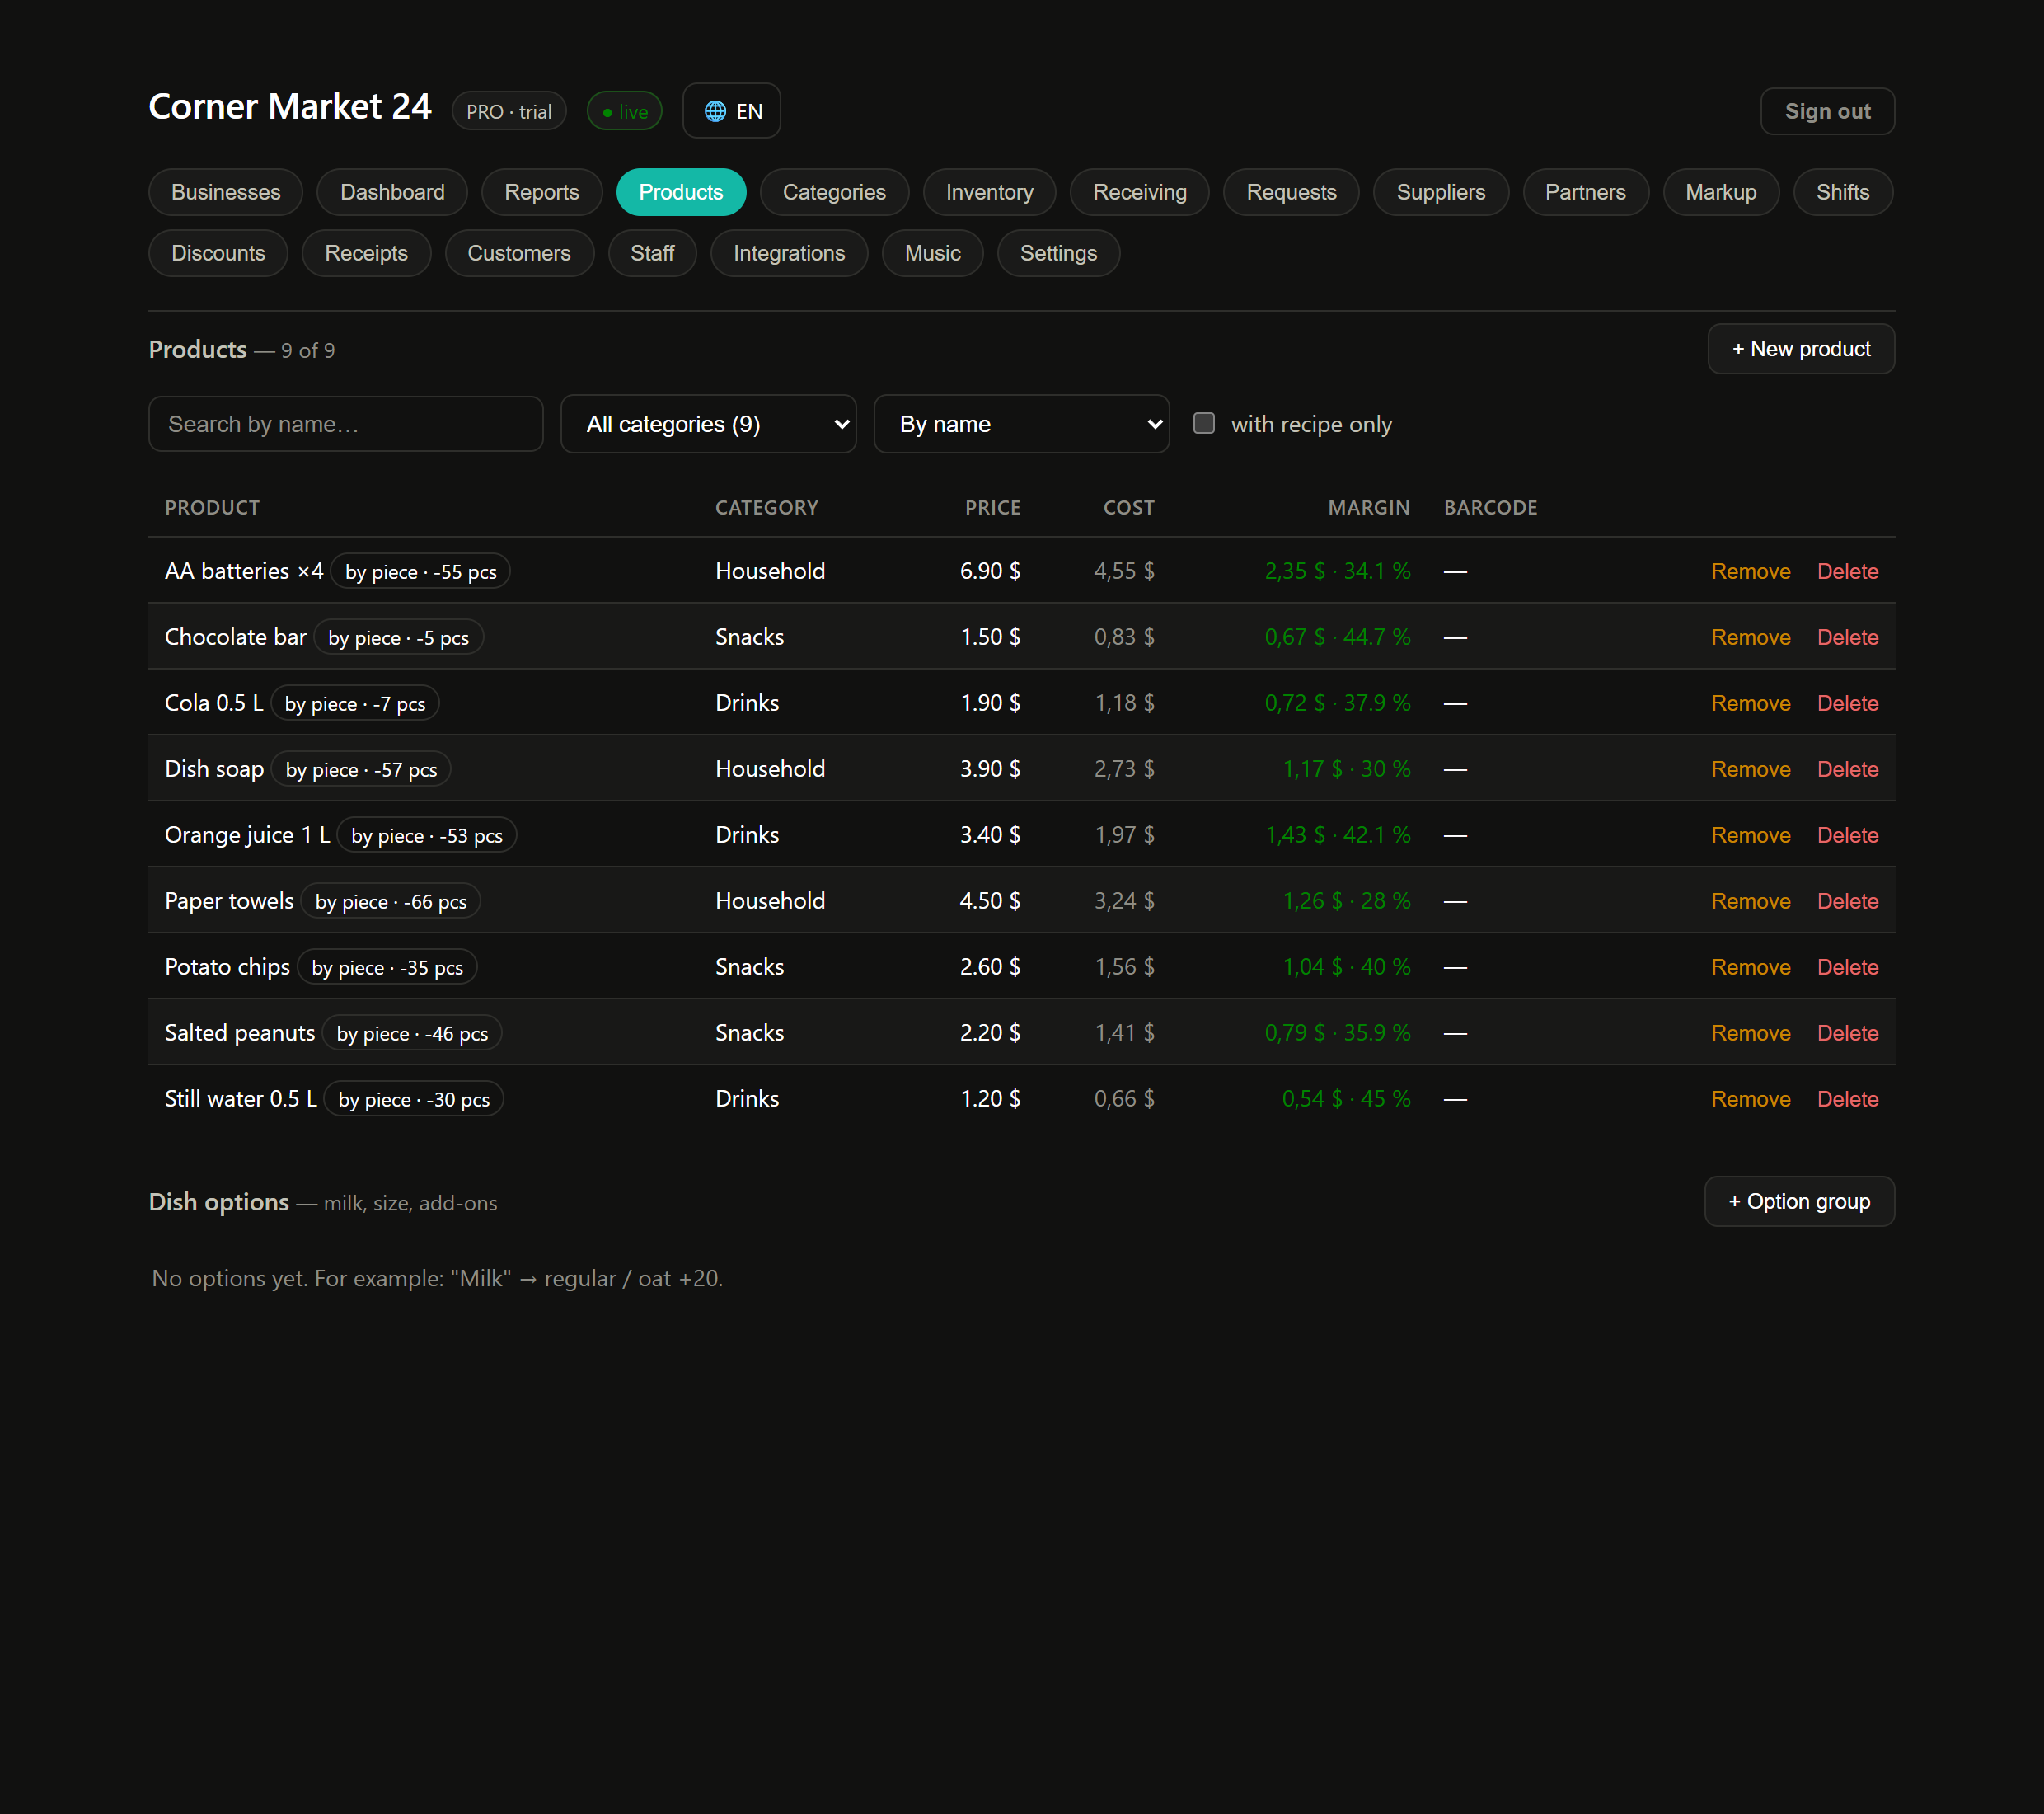Open the Inventory tab
The height and width of the screenshot is (1814, 2044).
click(989, 192)
